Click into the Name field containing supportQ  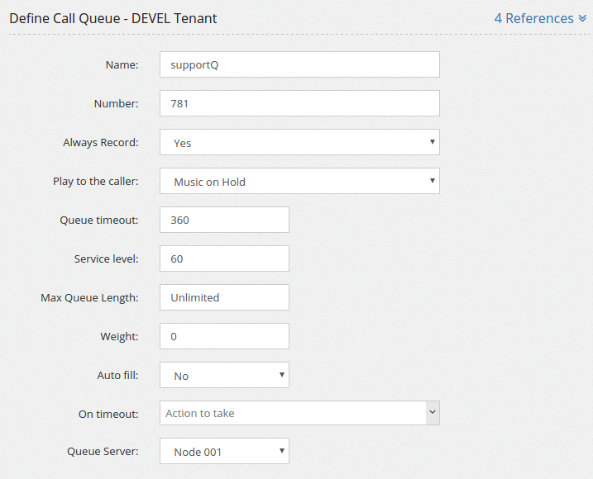pyautogui.click(x=299, y=64)
